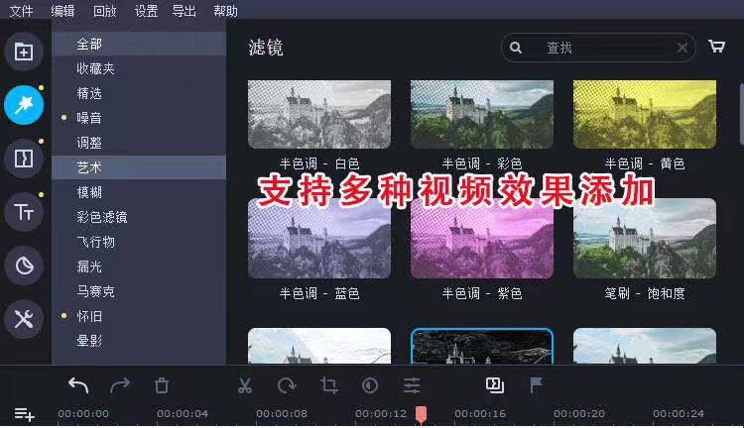This screenshot has width=744, height=428.
Task: Click the add track icon
Action: pyautogui.click(x=24, y=415)
